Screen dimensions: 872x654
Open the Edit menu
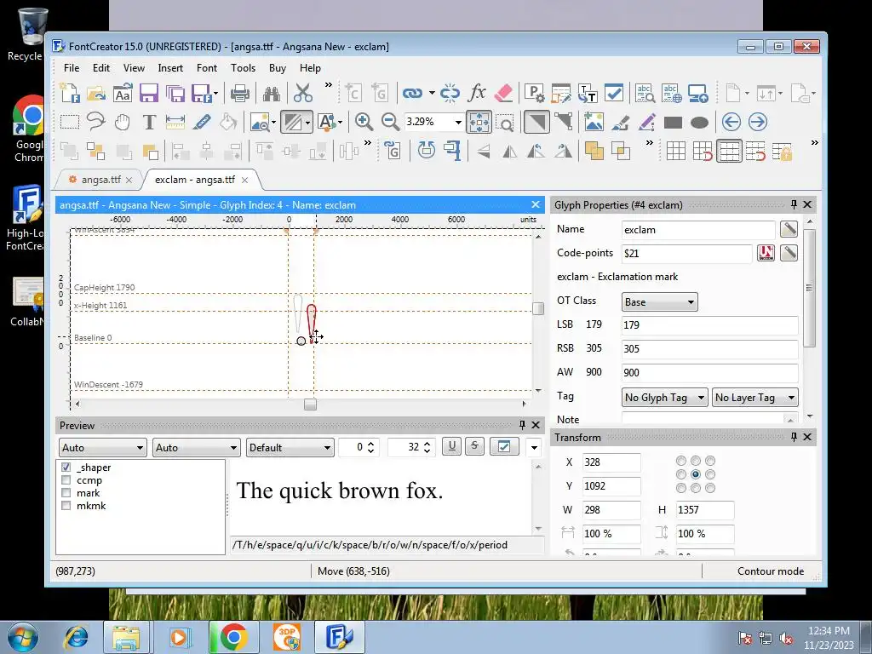pyautogui.click(x=101, y=68)
